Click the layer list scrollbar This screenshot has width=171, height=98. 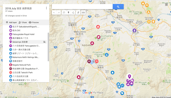click(48, 47)
